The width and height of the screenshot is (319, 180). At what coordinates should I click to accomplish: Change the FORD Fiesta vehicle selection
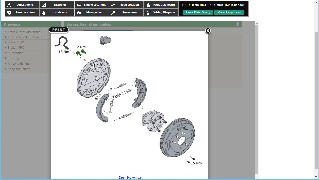coord(213,5)
